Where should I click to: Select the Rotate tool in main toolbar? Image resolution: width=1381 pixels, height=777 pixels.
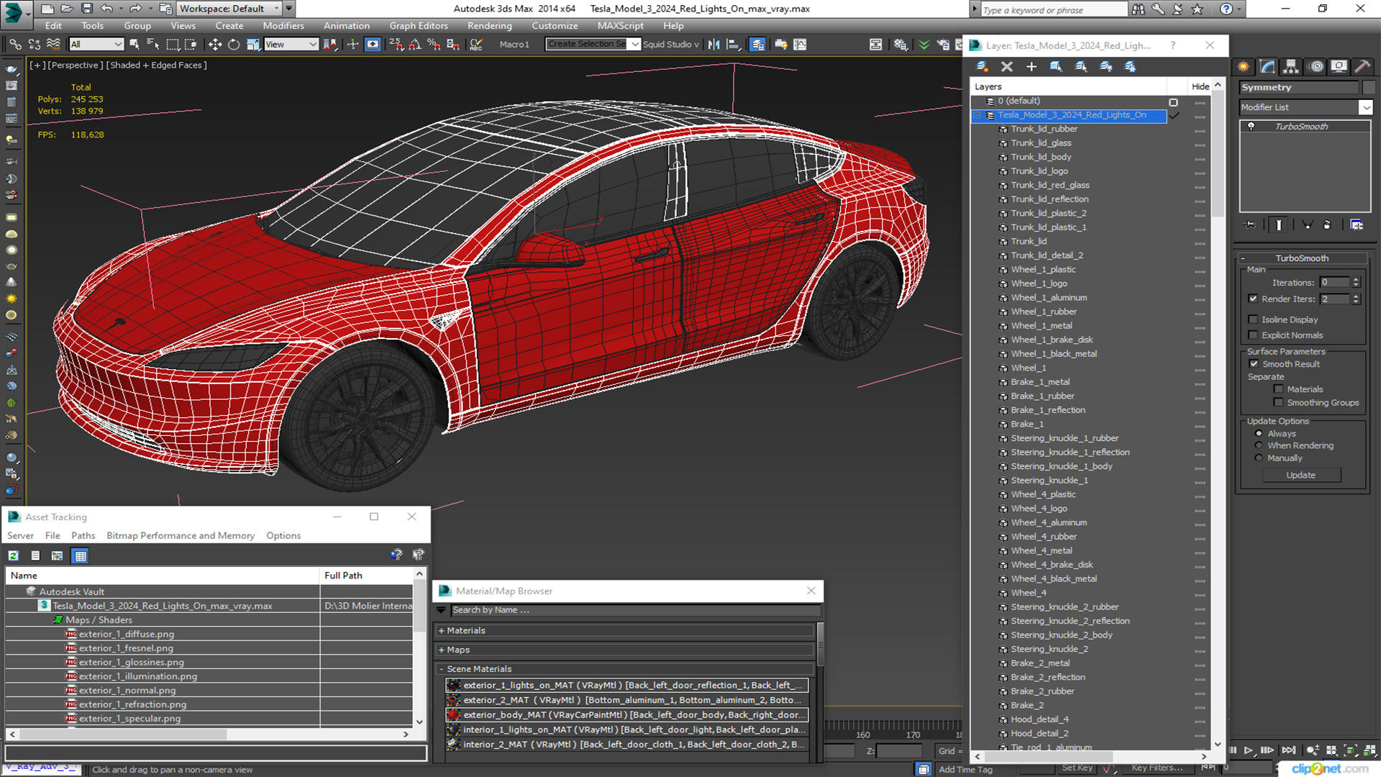coord(234,45)
